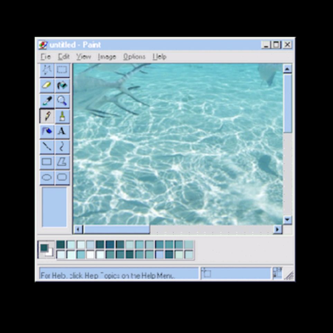The height and width of the screenshot is (333, 333).
Task: Select the rectangular Select tool
Action: 62,70
